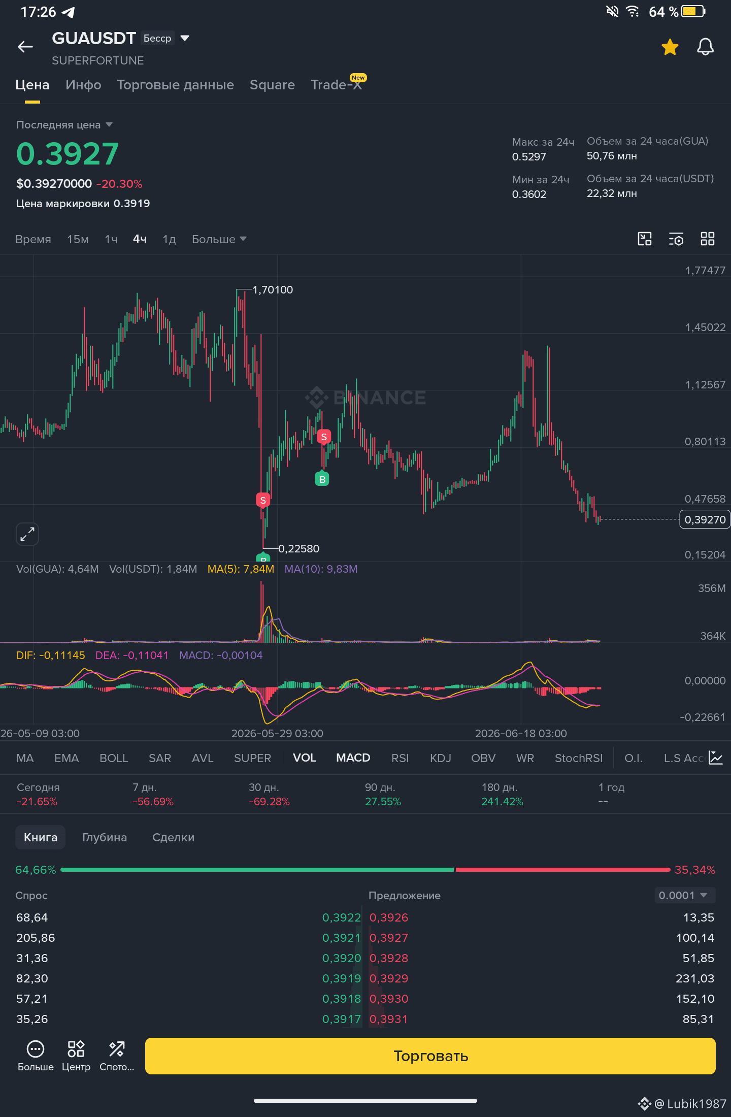This screenshot has width=731, height=1117.
Task: Enable the WR sub-indicator
Action: (x=525, y=758)
